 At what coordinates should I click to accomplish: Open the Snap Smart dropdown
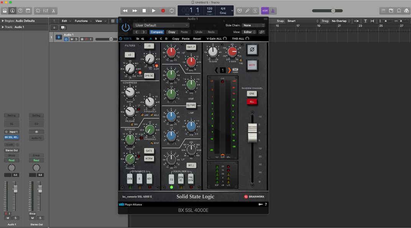(303, 21)
